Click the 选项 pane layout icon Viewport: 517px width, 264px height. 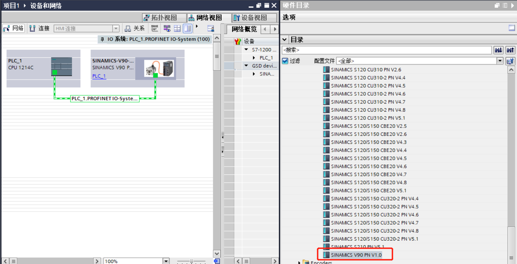click(512, 28)
